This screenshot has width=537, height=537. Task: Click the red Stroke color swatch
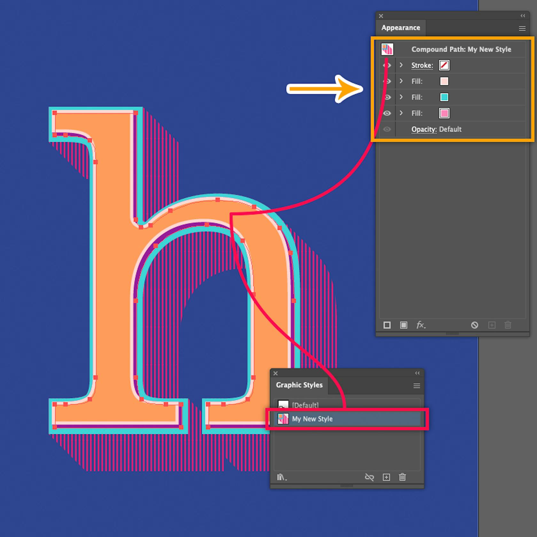(444, 65)
